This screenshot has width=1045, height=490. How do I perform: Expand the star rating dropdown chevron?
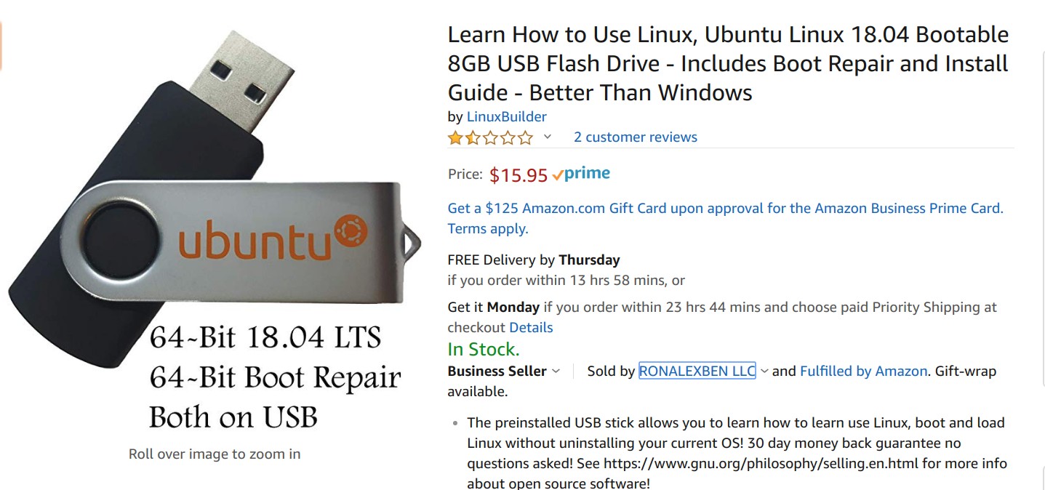pyautogui.click(x=548, y=137)
